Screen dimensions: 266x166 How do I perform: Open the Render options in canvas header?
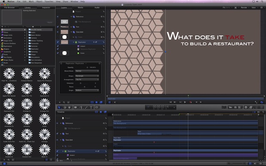pyautogui.click(x=245, y=8)
